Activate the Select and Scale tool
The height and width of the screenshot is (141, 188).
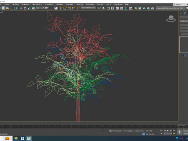point(29,8)
